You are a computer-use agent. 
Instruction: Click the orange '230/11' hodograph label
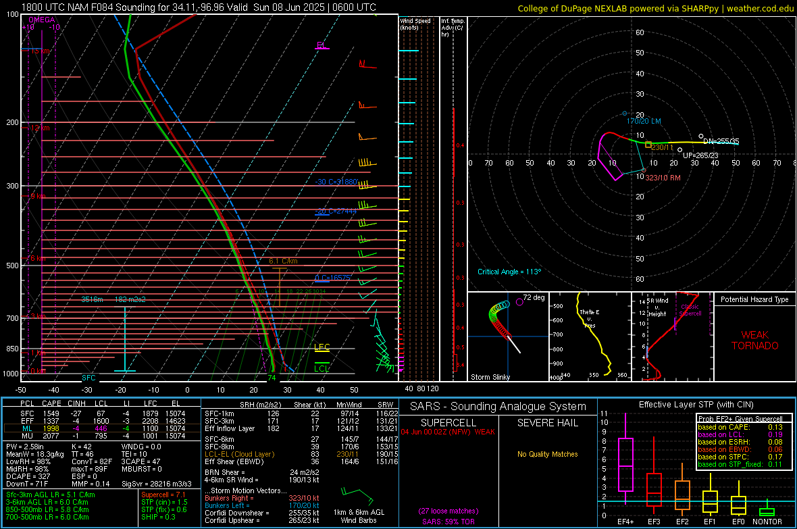coord(663,147)
